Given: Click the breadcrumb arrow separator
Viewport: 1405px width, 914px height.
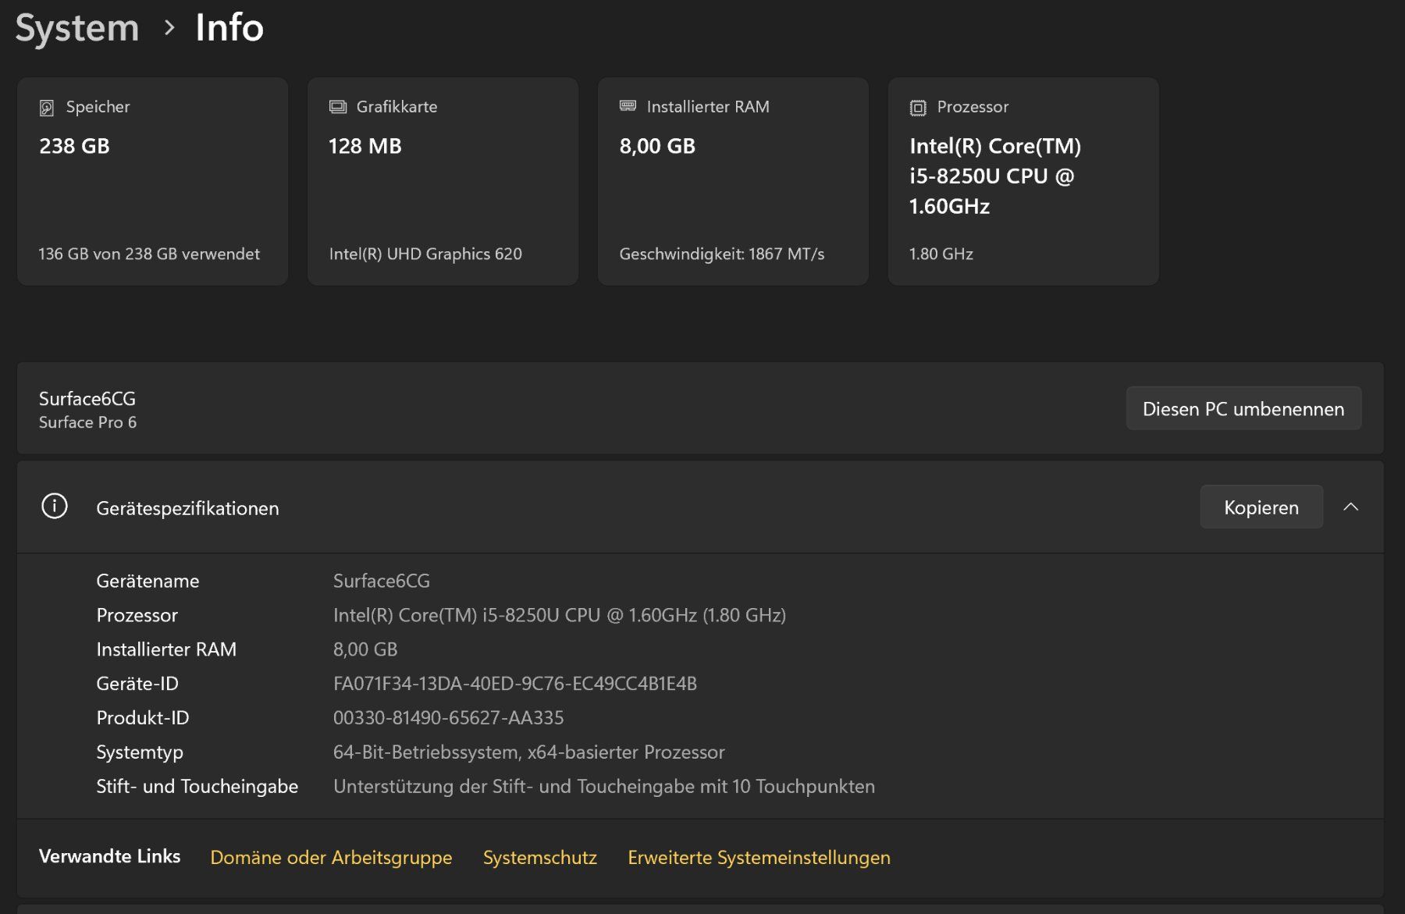Looking at the screenshot, I should 169,28.
